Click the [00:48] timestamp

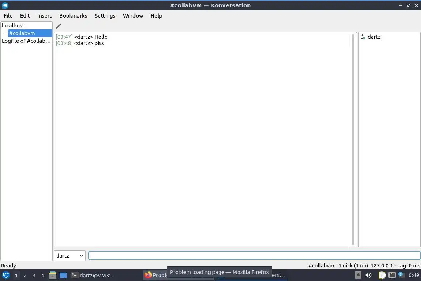(64, 43)
